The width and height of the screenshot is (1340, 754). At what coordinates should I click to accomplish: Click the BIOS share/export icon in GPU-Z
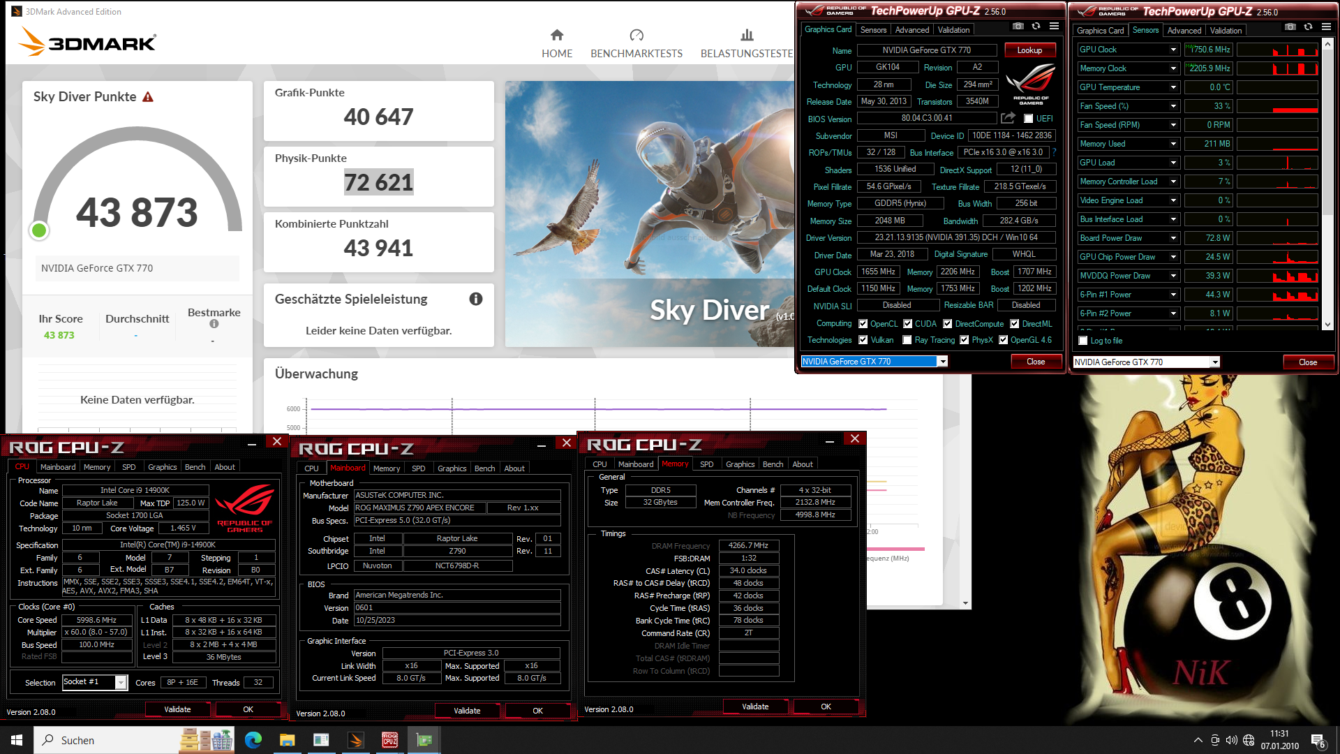click(1008, 118)
